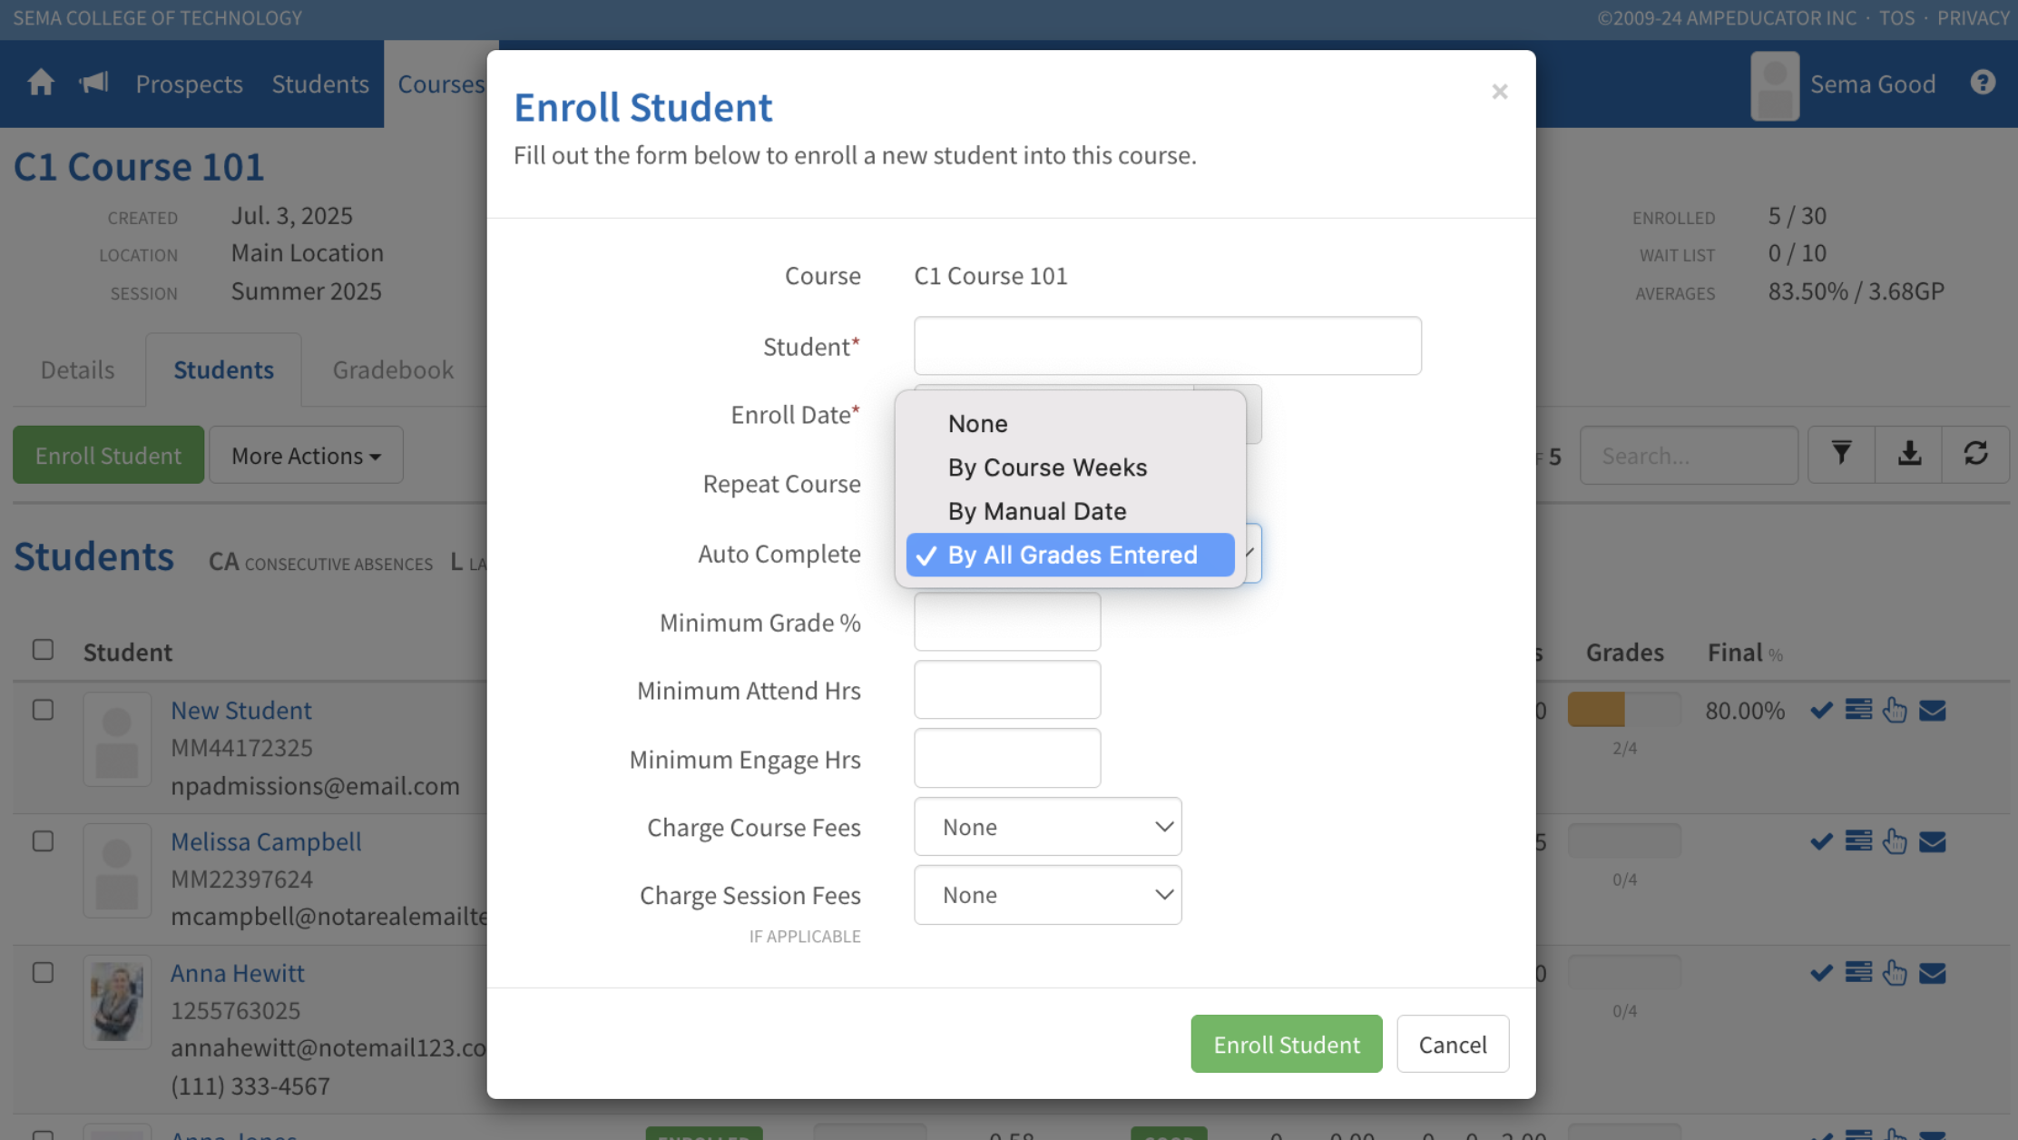Toggle the select-all students checkbox
The width and height of the screenshot is (2018, 1140).
tap(43, 650)
